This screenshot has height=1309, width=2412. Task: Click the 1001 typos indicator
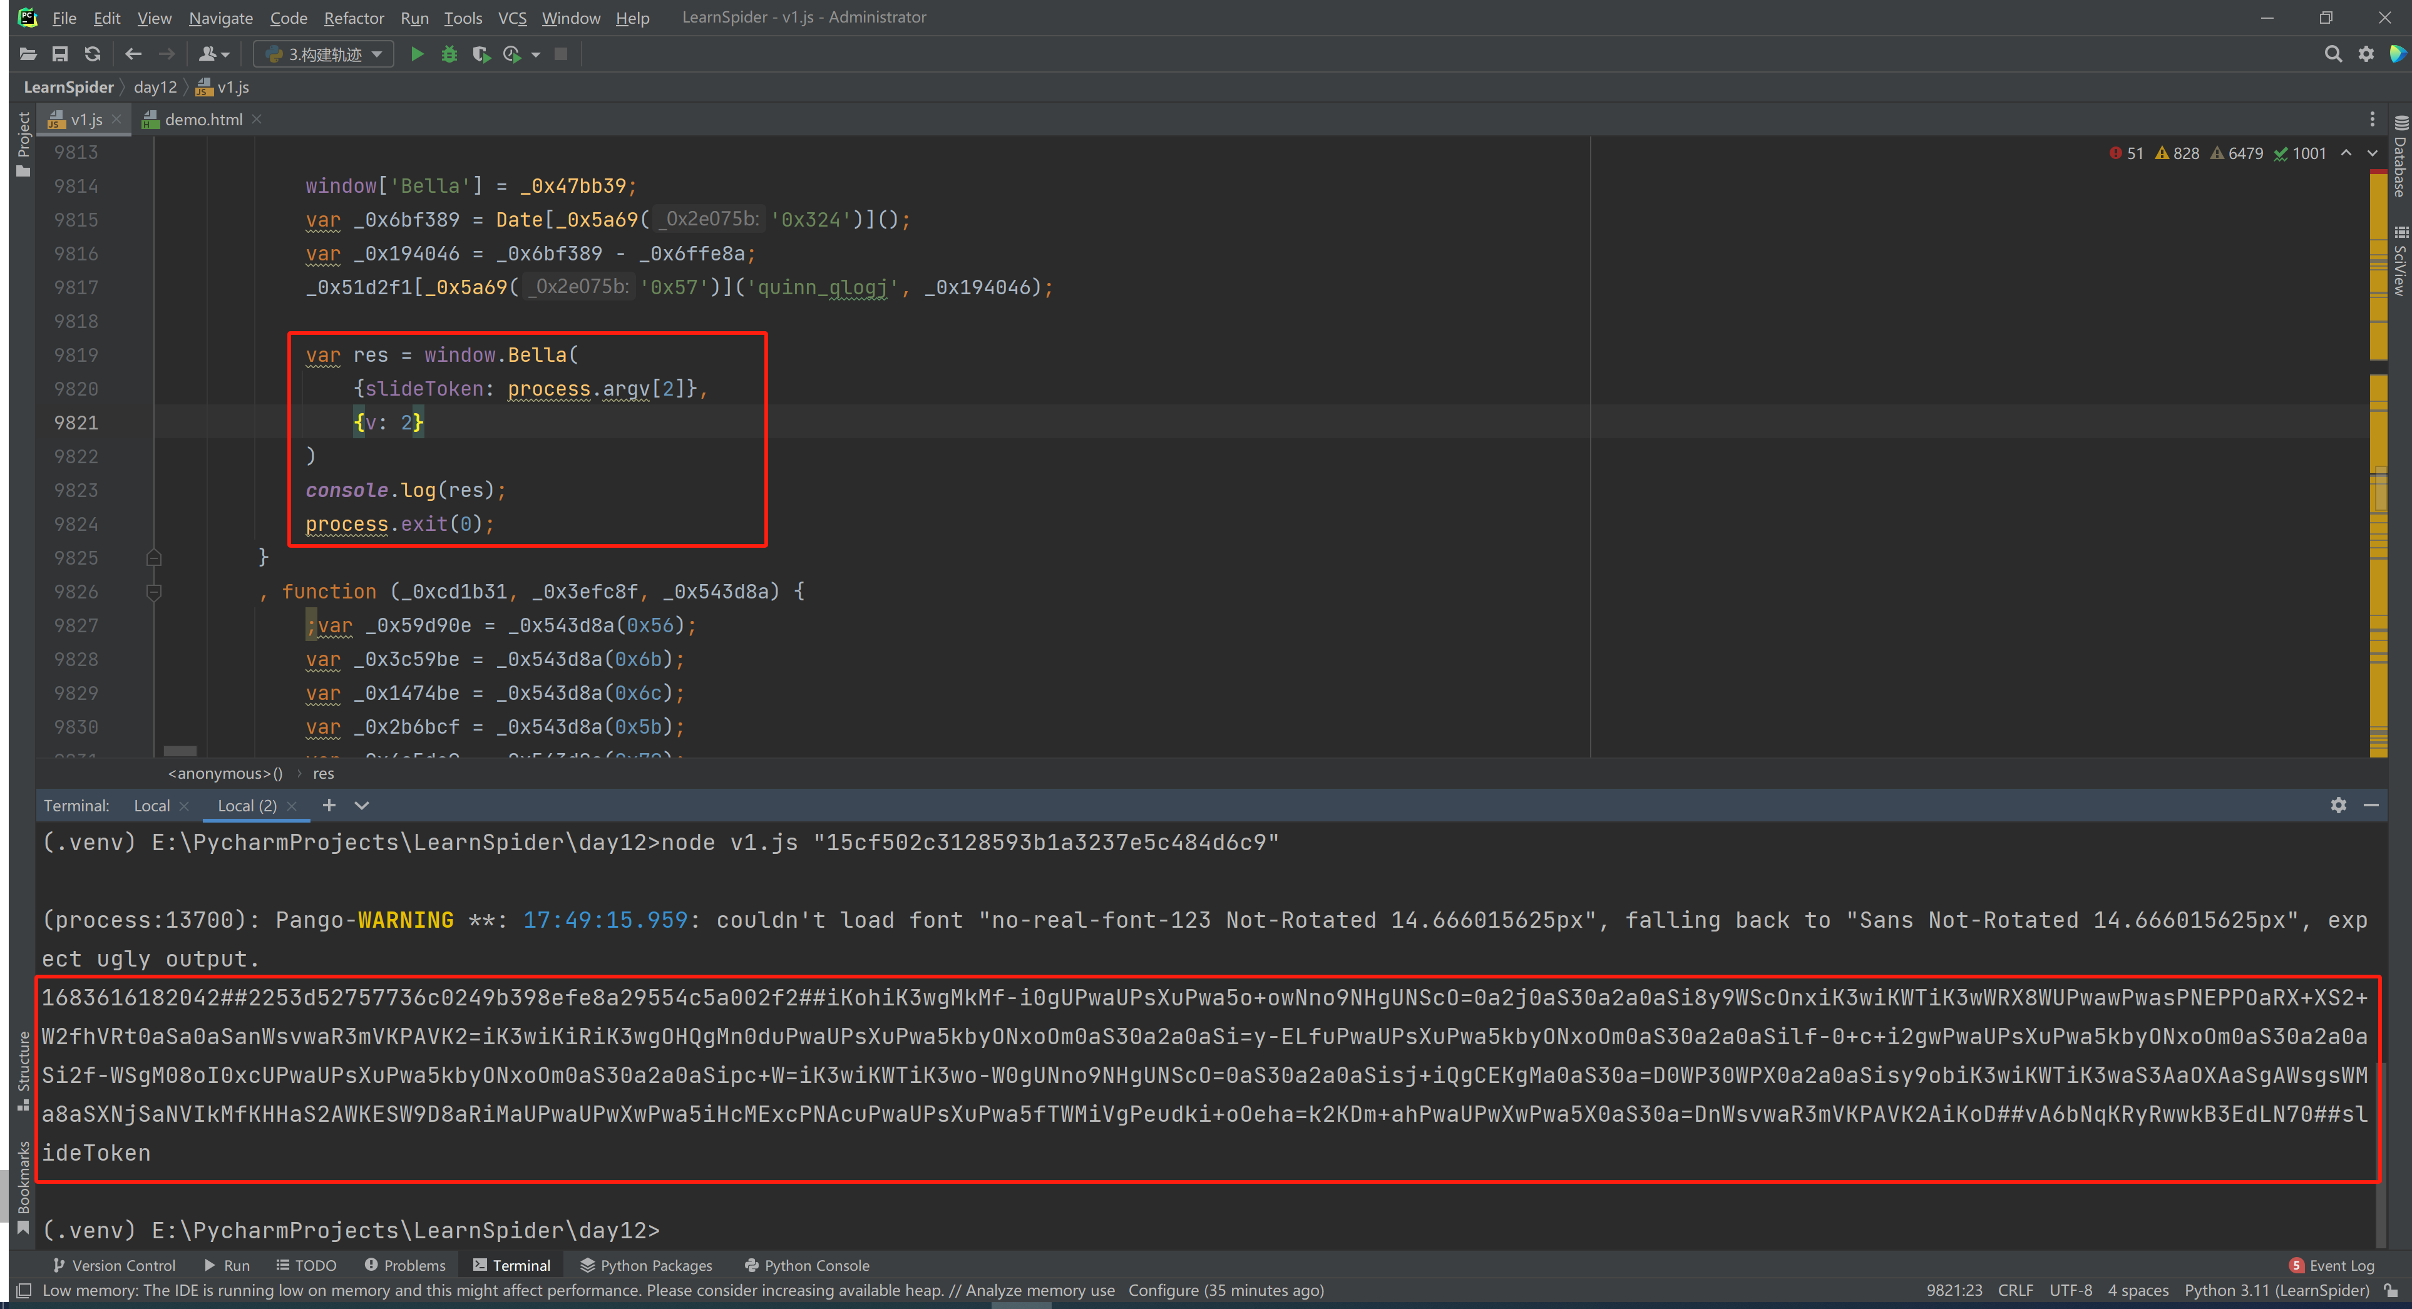click(x=2300, y=153)
